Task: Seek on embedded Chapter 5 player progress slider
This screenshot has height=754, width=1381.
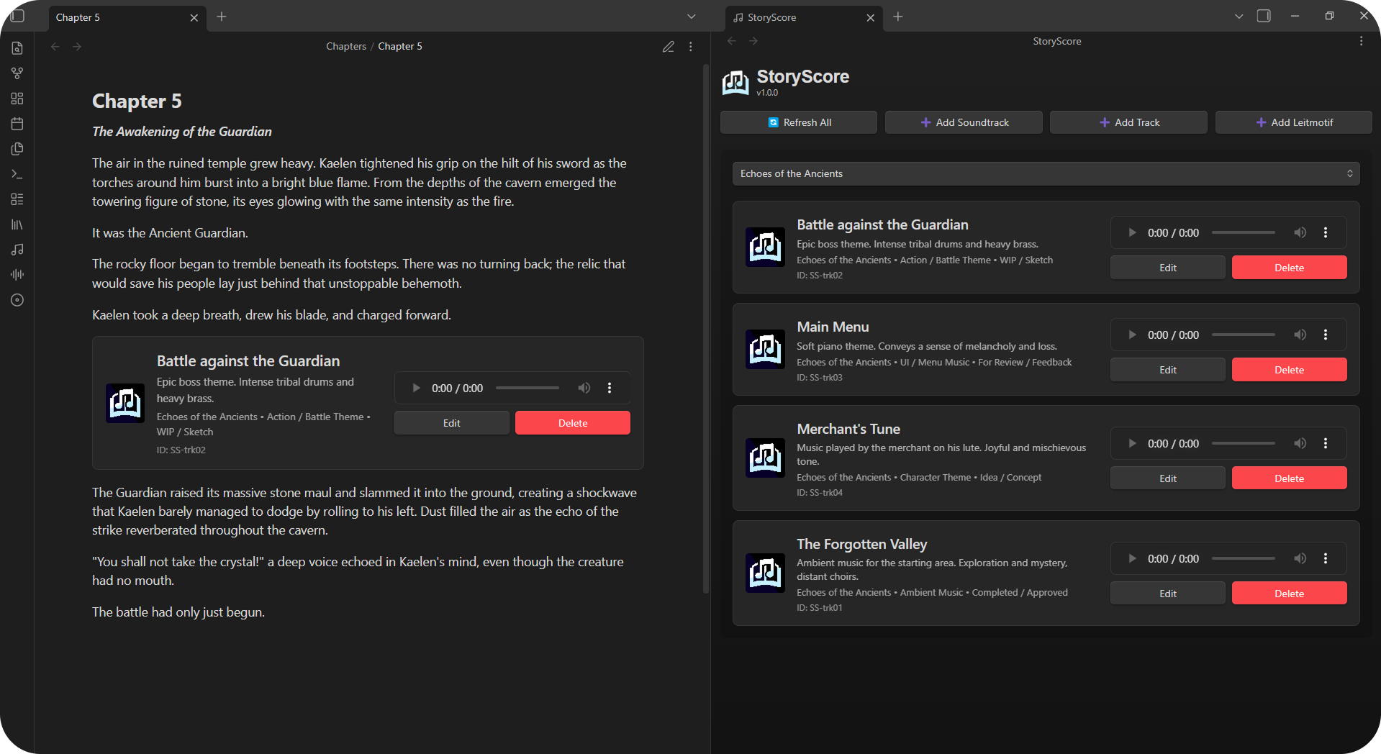Action: (x=528, y=388)
